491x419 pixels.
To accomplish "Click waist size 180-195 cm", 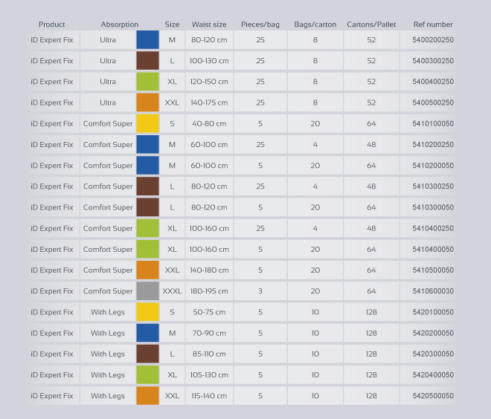I will 209,291.
